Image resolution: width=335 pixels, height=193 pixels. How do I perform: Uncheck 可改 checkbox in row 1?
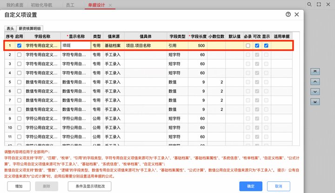(x=257, y=46)
